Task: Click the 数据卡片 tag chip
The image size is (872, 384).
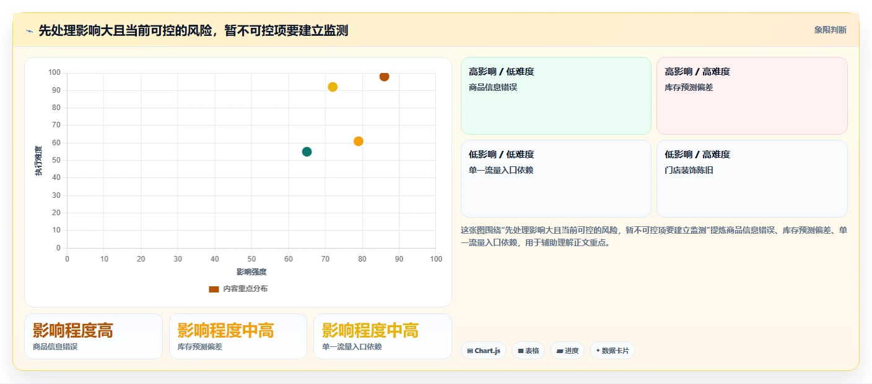Action: coord(613,351)
